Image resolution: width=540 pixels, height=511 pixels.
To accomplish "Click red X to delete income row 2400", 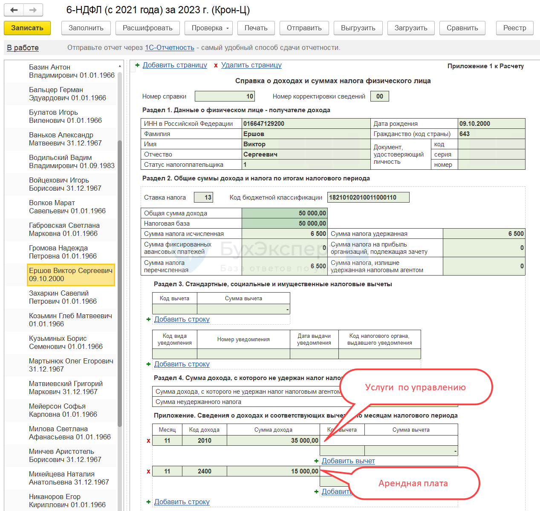I will 148,471.
